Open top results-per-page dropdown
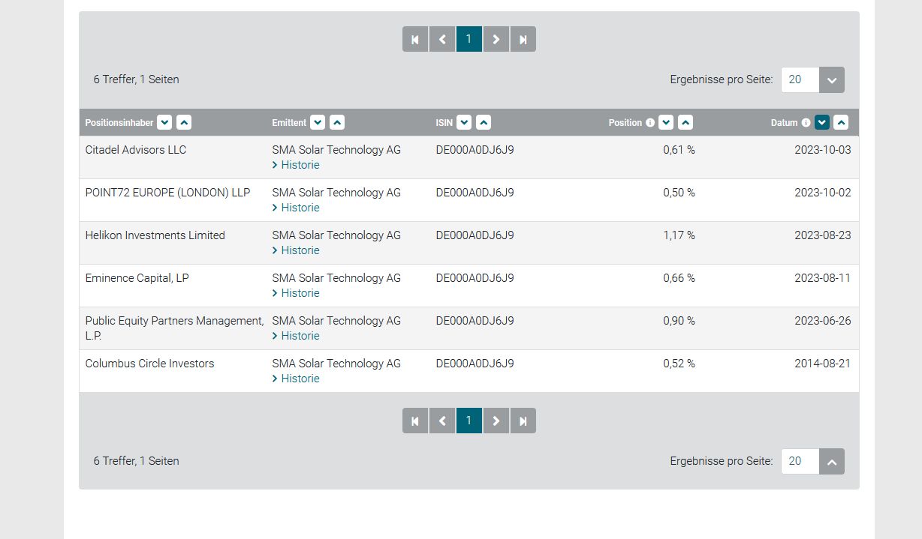Viewport: 922px width, 539px height. tap(831, 79)
